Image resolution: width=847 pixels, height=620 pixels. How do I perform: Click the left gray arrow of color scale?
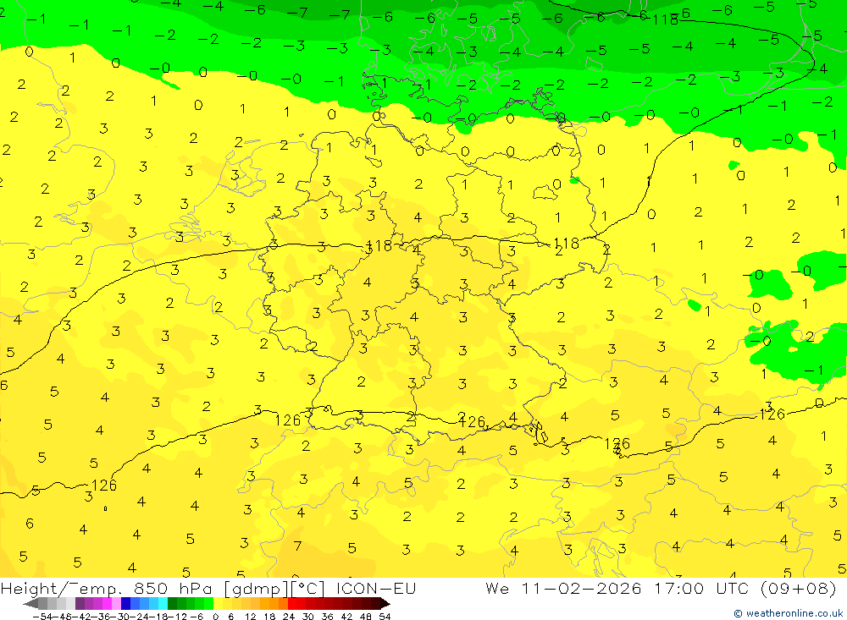point(30,603)
